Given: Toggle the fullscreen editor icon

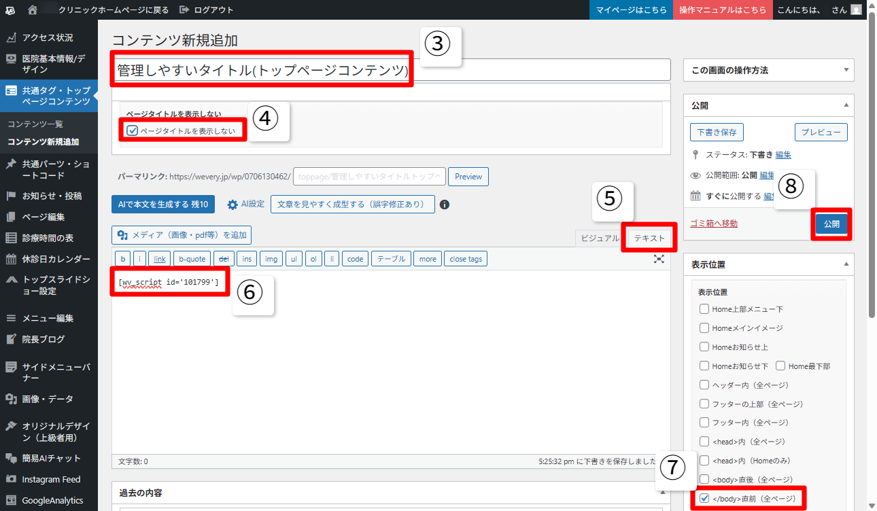Looking at the screenshot, I should pos(658,259).
